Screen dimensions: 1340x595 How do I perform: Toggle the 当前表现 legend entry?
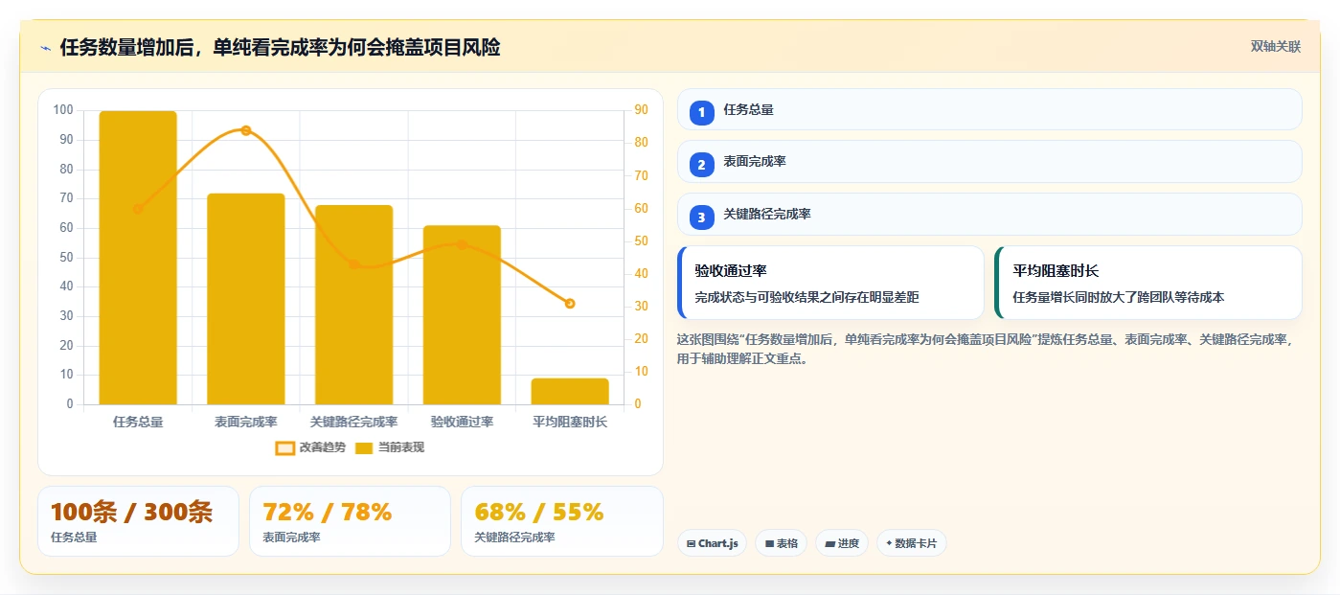click(390, 447)
